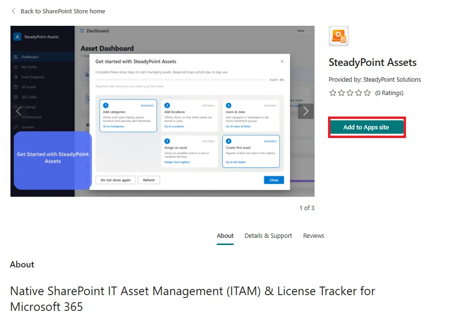Screen dimensions: 449x319
Task: Click the 'Create first asset' step card
Action: coord(251,151)
